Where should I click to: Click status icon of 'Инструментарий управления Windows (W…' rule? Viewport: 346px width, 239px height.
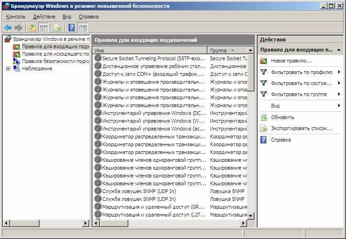tap(98, 120)
